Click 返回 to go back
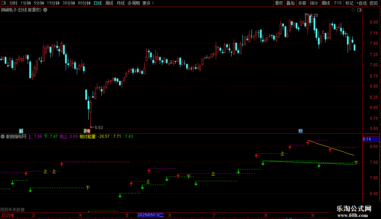The image size is (381, 219). pyautogui.click(x=374, y=3)
